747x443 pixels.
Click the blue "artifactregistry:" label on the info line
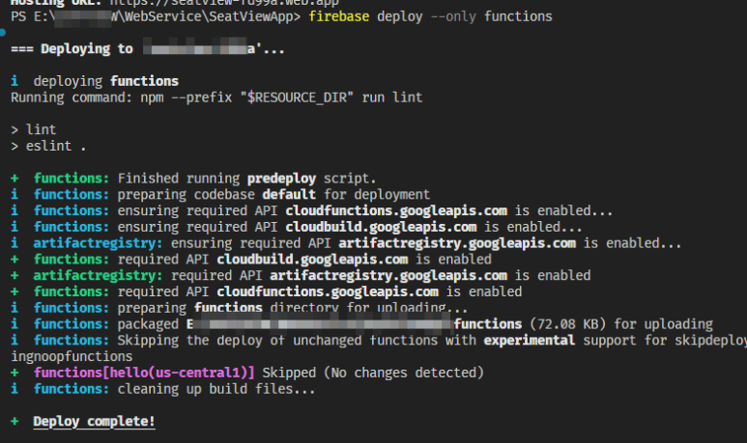pos(98,243)
